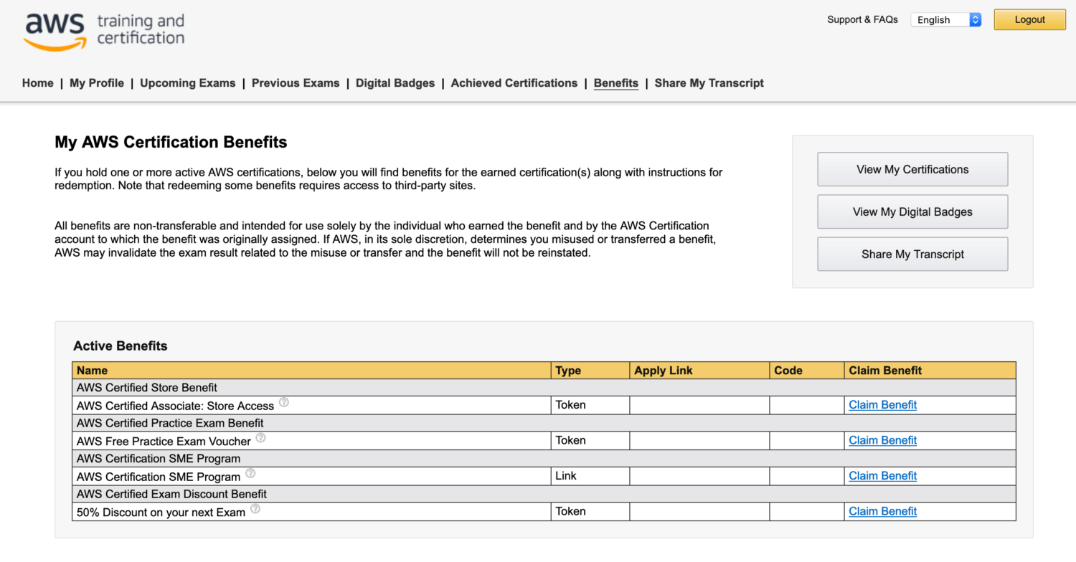Image resolution: width=1076 pixels, height=562 pixels.
Task: Open Share My Transcript in navigation bar
Action: pyautogui.click(x=709, y=83)
